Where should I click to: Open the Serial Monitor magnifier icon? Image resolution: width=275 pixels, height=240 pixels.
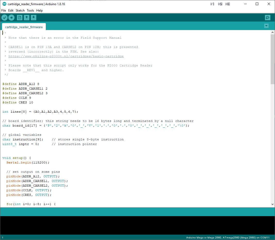(x=268, y=17)
